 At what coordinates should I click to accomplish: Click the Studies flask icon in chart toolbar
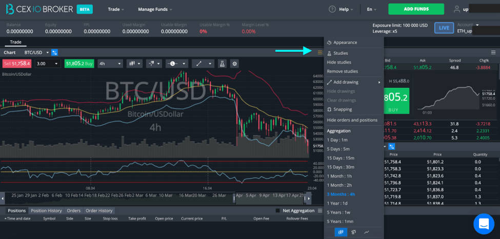pos(222,63)
